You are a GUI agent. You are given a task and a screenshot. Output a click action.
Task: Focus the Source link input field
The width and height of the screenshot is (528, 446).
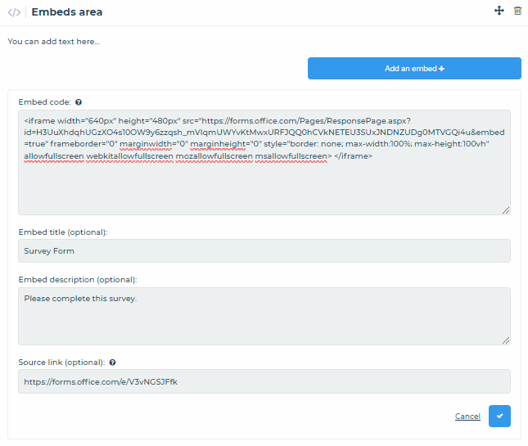264,381
